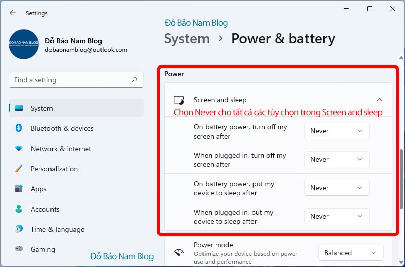
Task: Click 'On battery power, turn off my screen after' text
Action: point(240,131)
